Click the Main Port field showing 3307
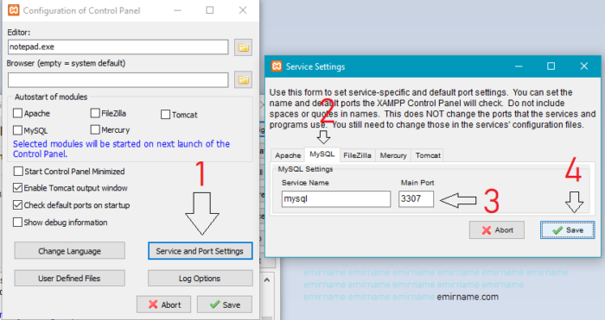Screen dimensions: 605x320 [416, 198]
